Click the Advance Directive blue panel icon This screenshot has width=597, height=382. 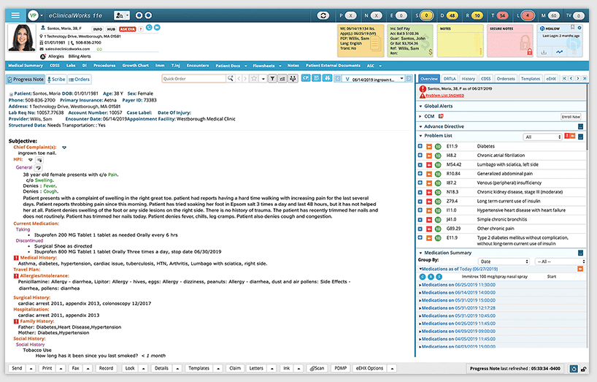(581, 126)
